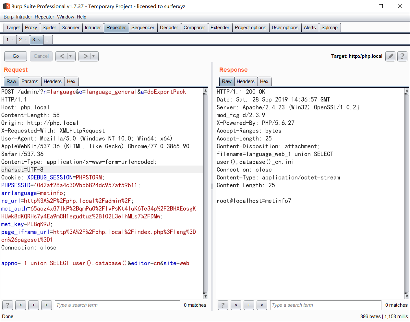Open response search help icon
This screenshot has height=322, width=410.
tap(223, 305)
